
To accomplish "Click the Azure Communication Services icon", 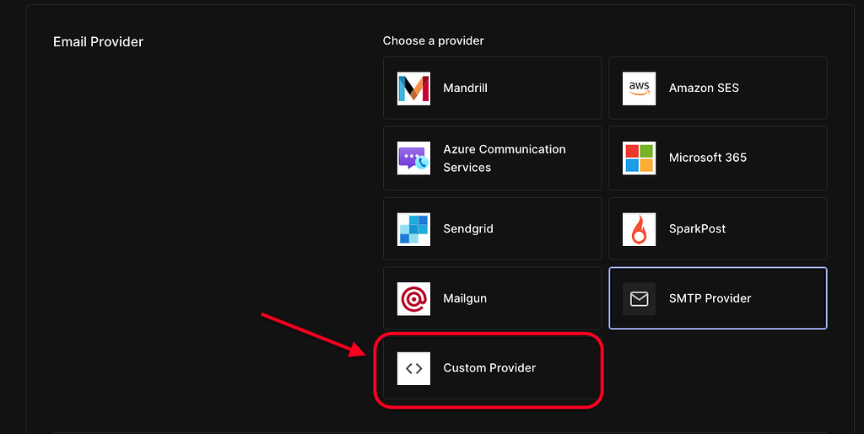I will [x=413, y=158].
